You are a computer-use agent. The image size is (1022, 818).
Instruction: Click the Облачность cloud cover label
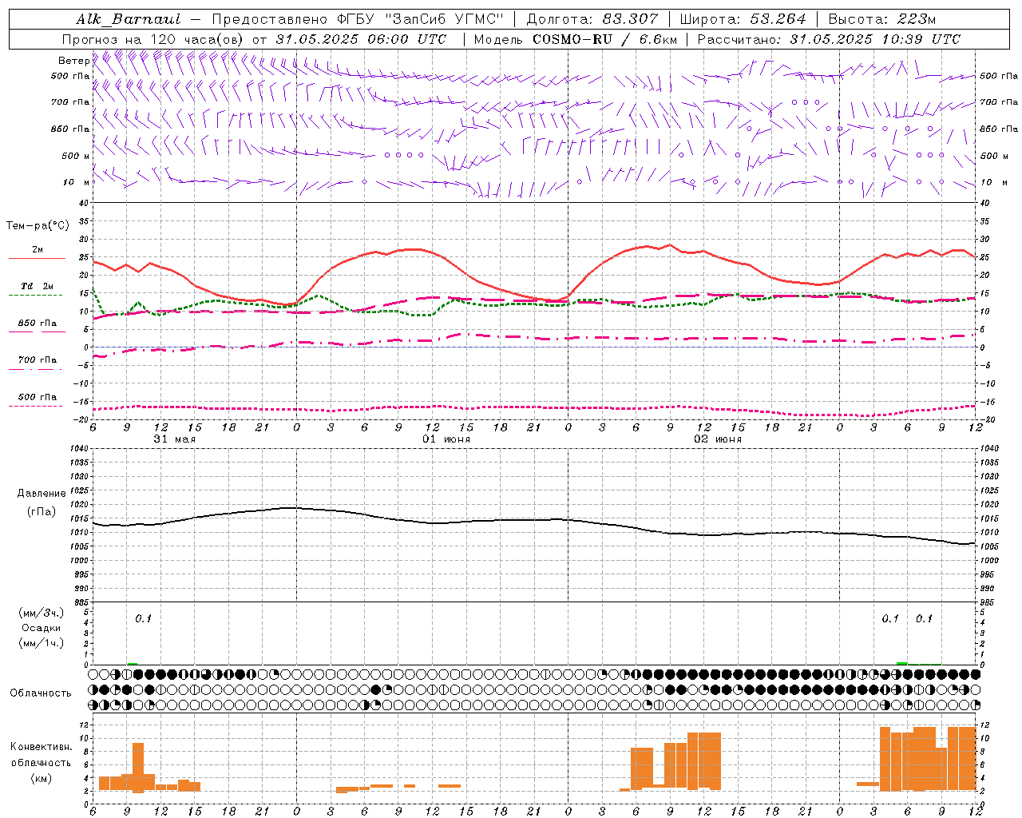(41, 693)
